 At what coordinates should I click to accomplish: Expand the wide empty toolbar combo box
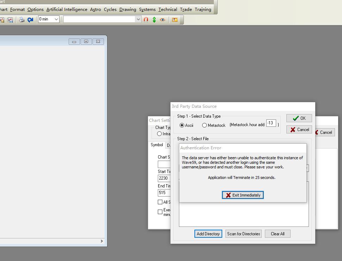click(138, 19)
